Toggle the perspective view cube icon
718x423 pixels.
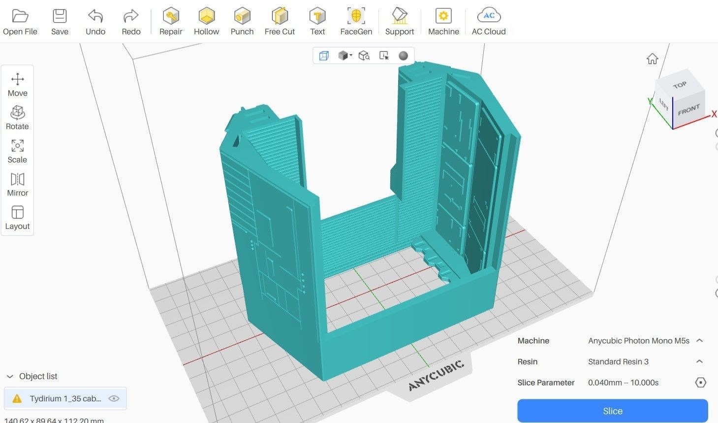[x=324, y=56]
